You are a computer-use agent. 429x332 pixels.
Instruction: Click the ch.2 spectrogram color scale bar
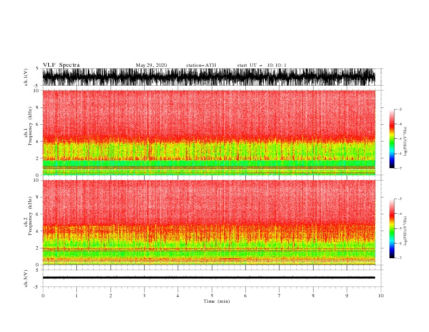point(392,228)
